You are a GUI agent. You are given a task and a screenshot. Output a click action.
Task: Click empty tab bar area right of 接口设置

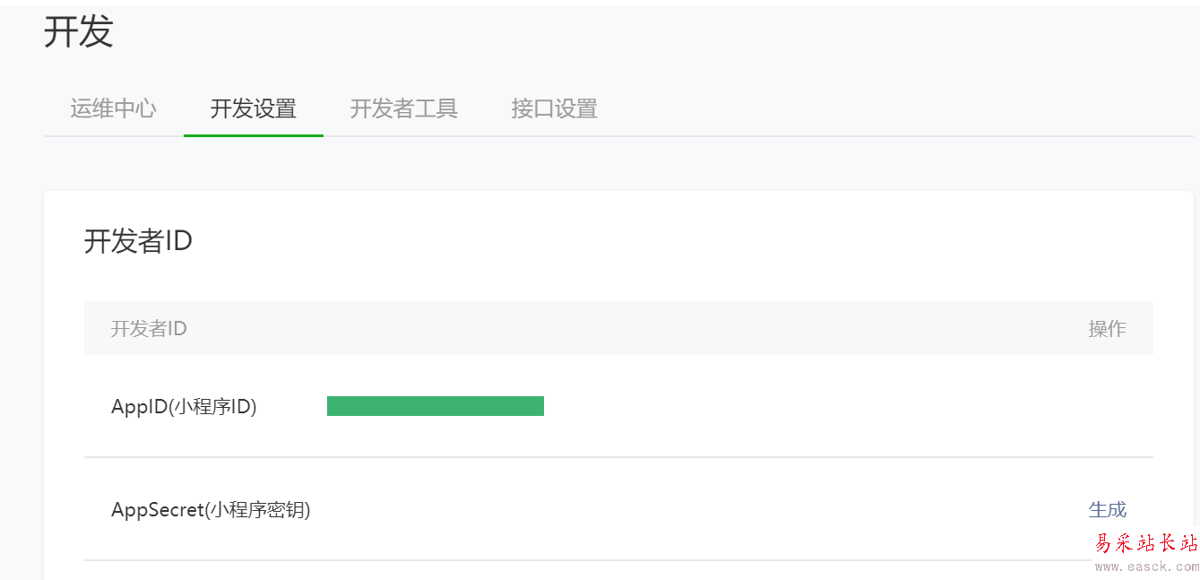tap(896, 109)
